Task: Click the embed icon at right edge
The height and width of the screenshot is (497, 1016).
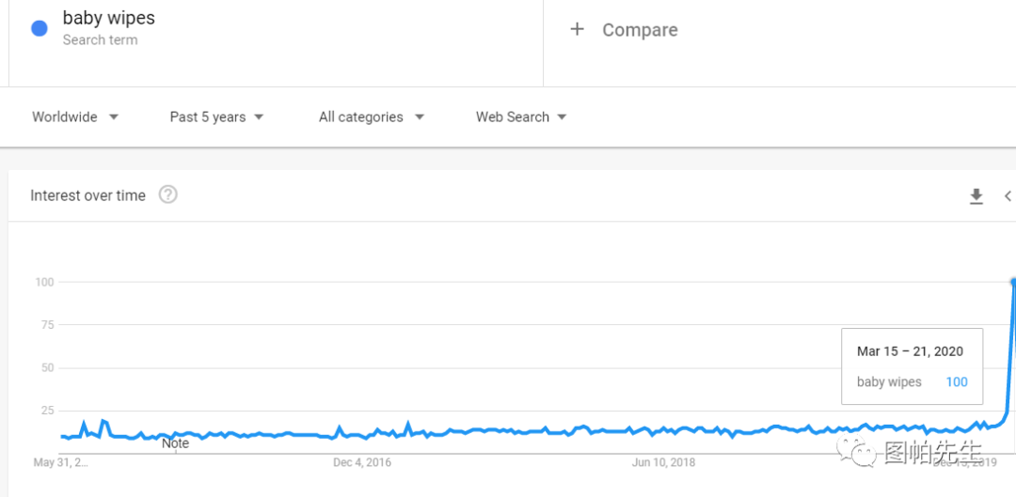Action: pyautogui.click(x=1008, y=195)
